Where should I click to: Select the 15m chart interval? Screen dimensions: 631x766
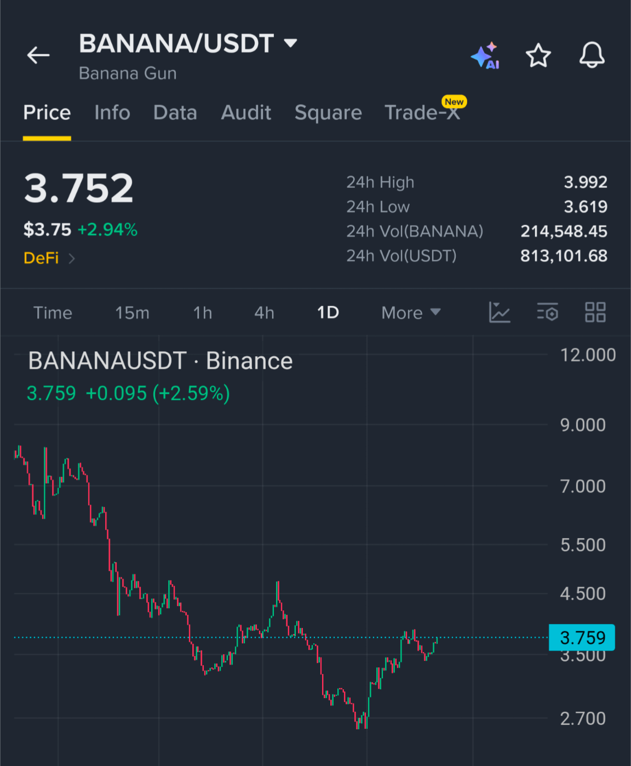point(132,313)
